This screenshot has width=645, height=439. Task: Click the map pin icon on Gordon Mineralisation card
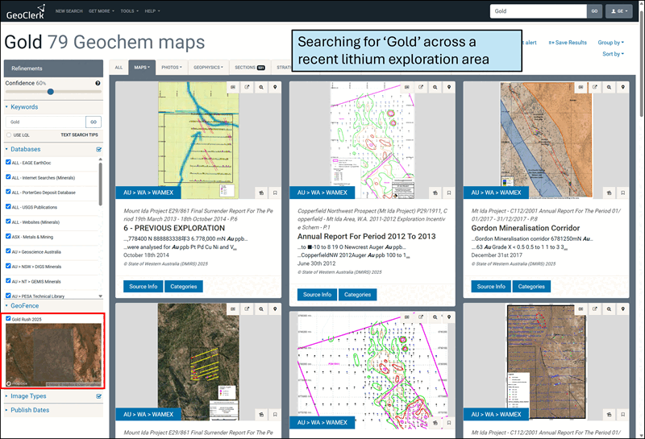(x=622, y=86)
